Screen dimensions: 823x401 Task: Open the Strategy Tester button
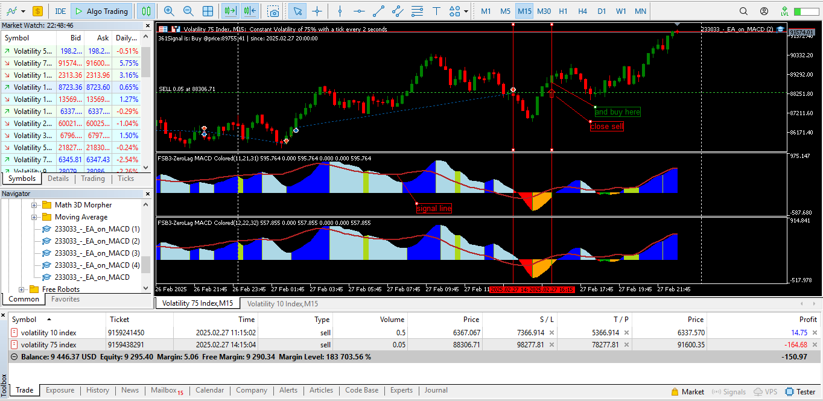tap(799, 392)
